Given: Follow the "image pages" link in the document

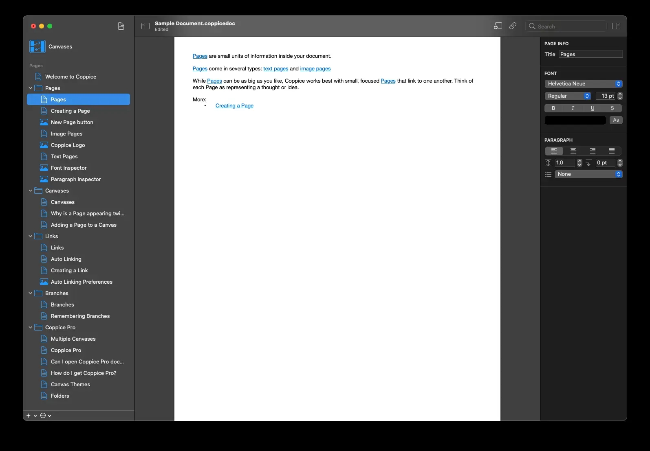Looking at the screenshot, I should tap(315, 69).
